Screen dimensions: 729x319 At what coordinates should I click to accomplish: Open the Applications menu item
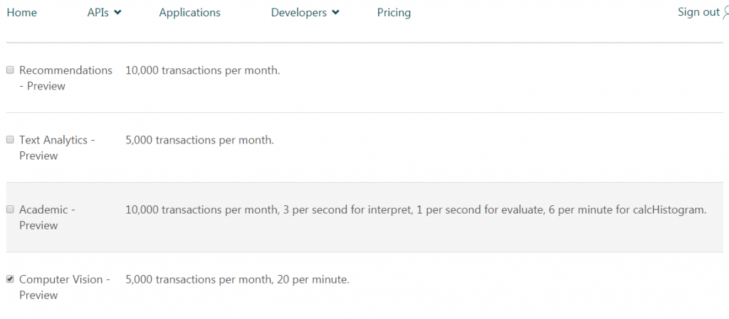189,13
